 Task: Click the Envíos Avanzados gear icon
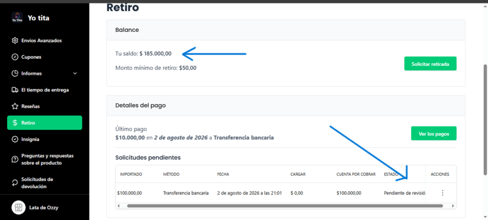15,41
